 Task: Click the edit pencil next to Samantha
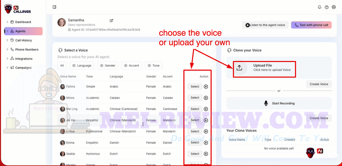click(x=112, y=21)
